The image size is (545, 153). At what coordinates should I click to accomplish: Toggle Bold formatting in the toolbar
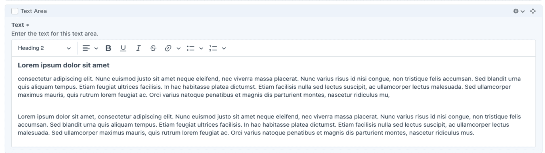point(108,48)
